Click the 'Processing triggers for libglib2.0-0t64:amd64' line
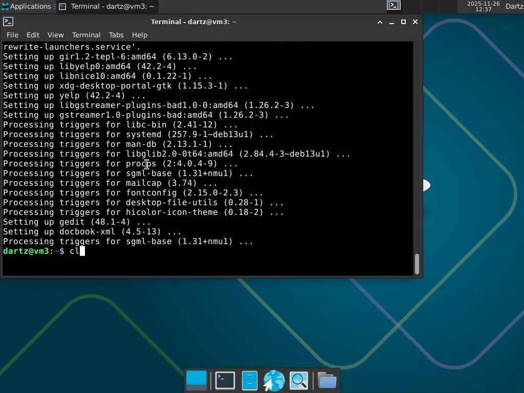Screen dimensions: 524x393 tap(177, 154)
